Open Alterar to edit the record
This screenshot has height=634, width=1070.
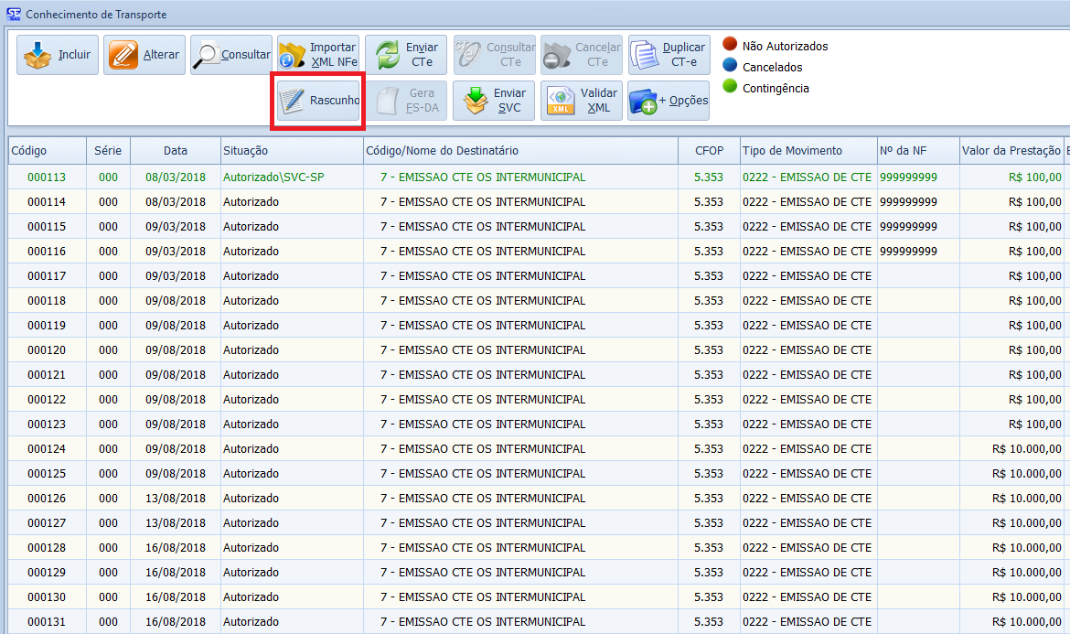[x=144, y=55]
